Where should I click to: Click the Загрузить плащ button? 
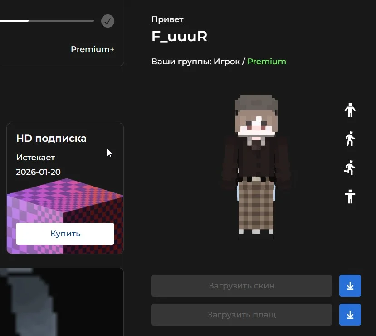click(x=241, y=315)
